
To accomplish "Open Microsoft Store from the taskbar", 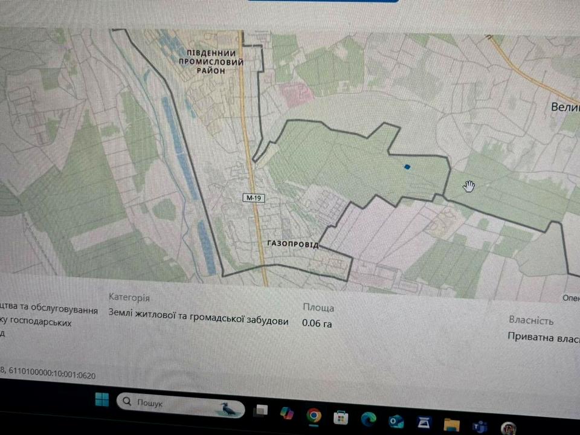I will [341, 417].
